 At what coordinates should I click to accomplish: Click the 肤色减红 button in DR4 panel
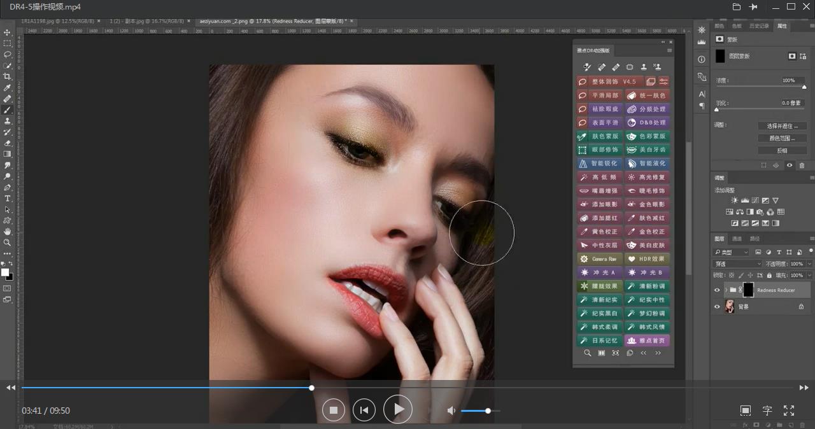pyautogui.click(x=647, y=218)
